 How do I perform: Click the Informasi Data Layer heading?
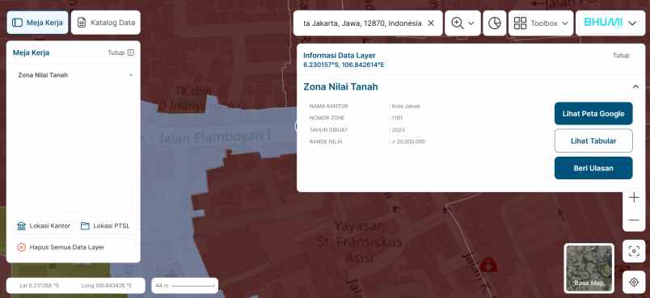(339, 56)
